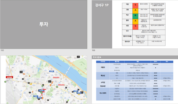
Task: Click the 강서구 1P title text
Action: 102,5
